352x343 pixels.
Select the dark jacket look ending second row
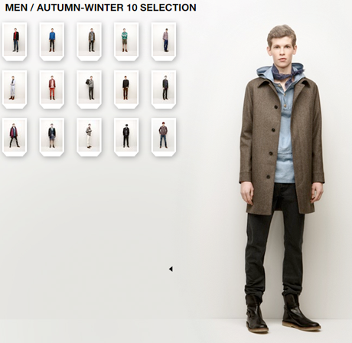tap(164, 90)
